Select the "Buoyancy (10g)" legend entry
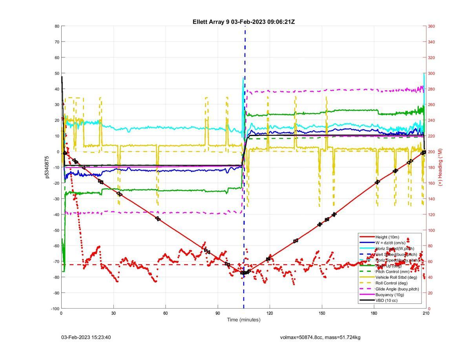471x347 pixels. tap(389, 294)
